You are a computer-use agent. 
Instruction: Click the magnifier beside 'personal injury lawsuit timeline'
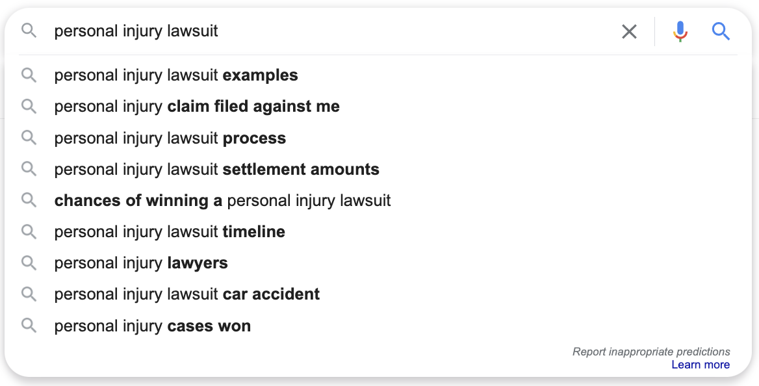tap(29, 231)
